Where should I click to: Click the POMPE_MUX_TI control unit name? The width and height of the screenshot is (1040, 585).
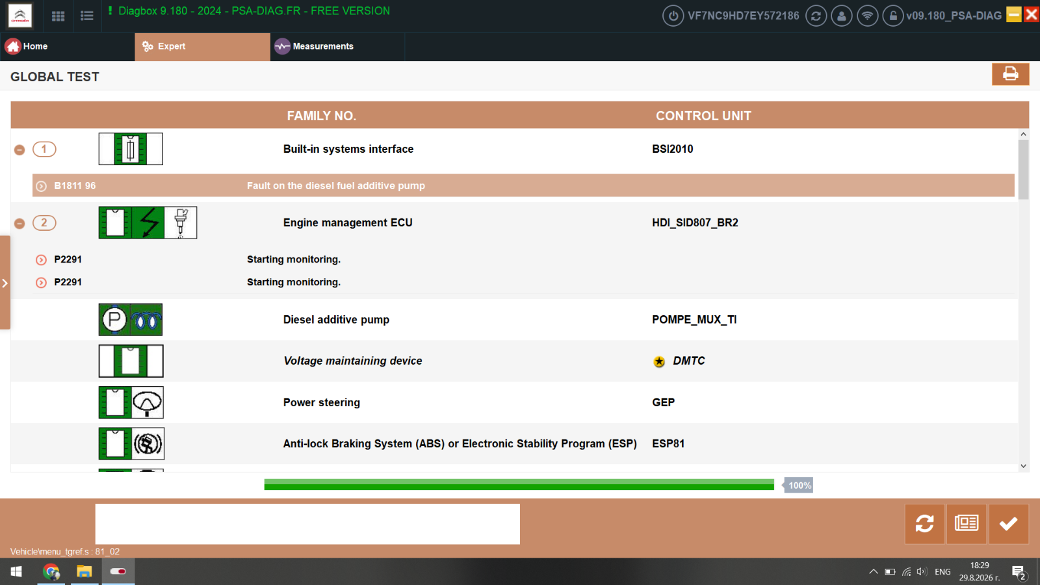tap(694, 320)
